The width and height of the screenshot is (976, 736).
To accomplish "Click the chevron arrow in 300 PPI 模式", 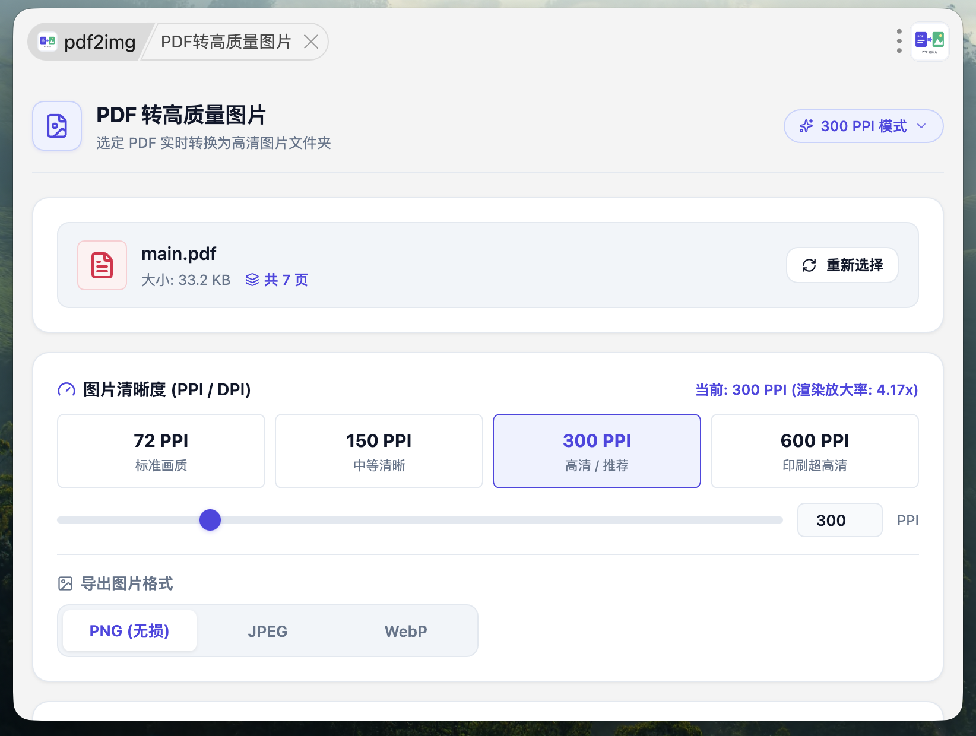I will (921, 126).
